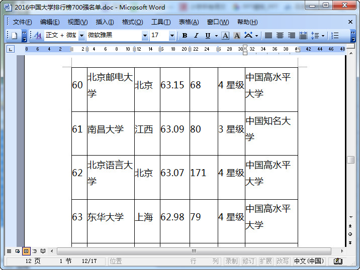Screen dimensions: 360x270
Task: Open the character scaling dropdown arrow
Action: coord(256,36)
